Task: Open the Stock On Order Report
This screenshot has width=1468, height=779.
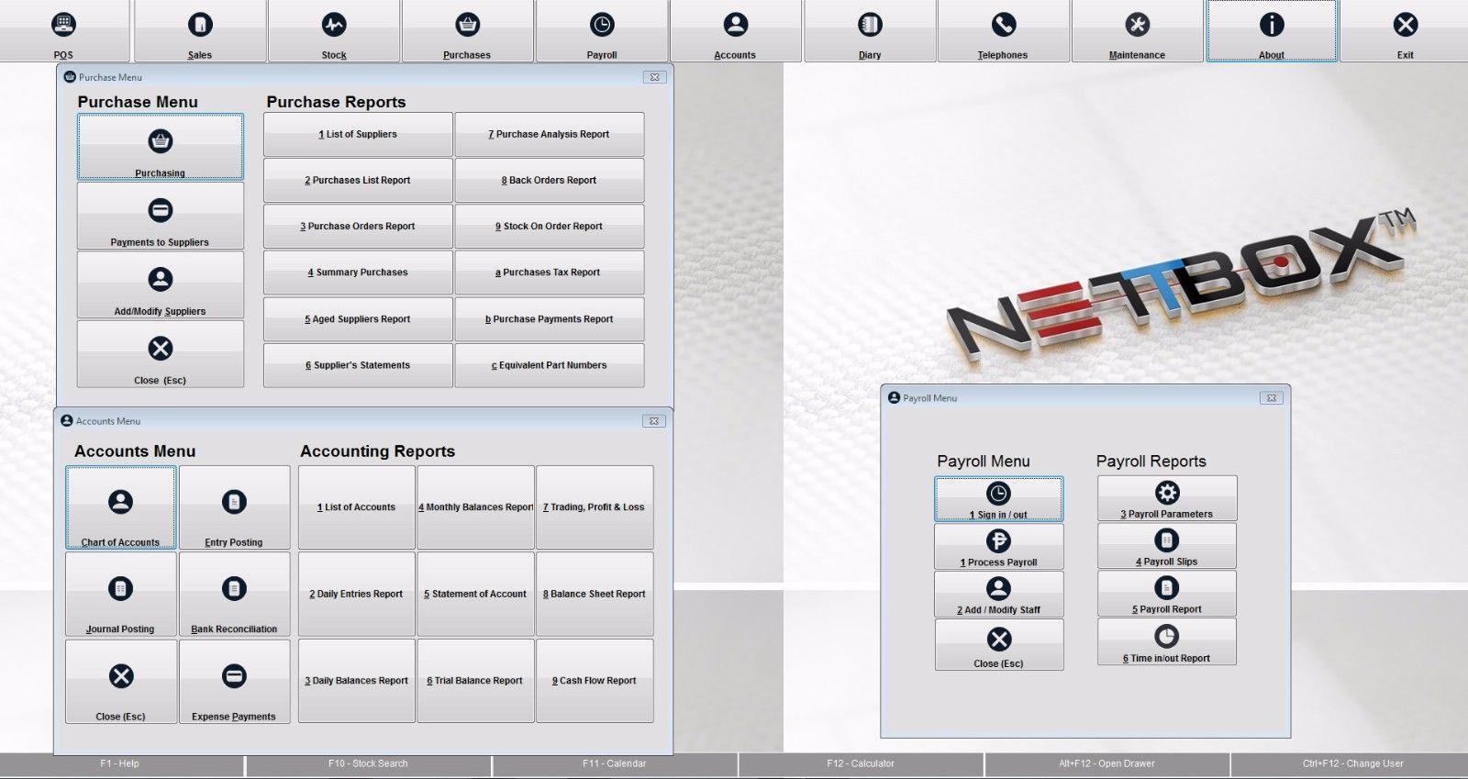Action: coord(550,226)
